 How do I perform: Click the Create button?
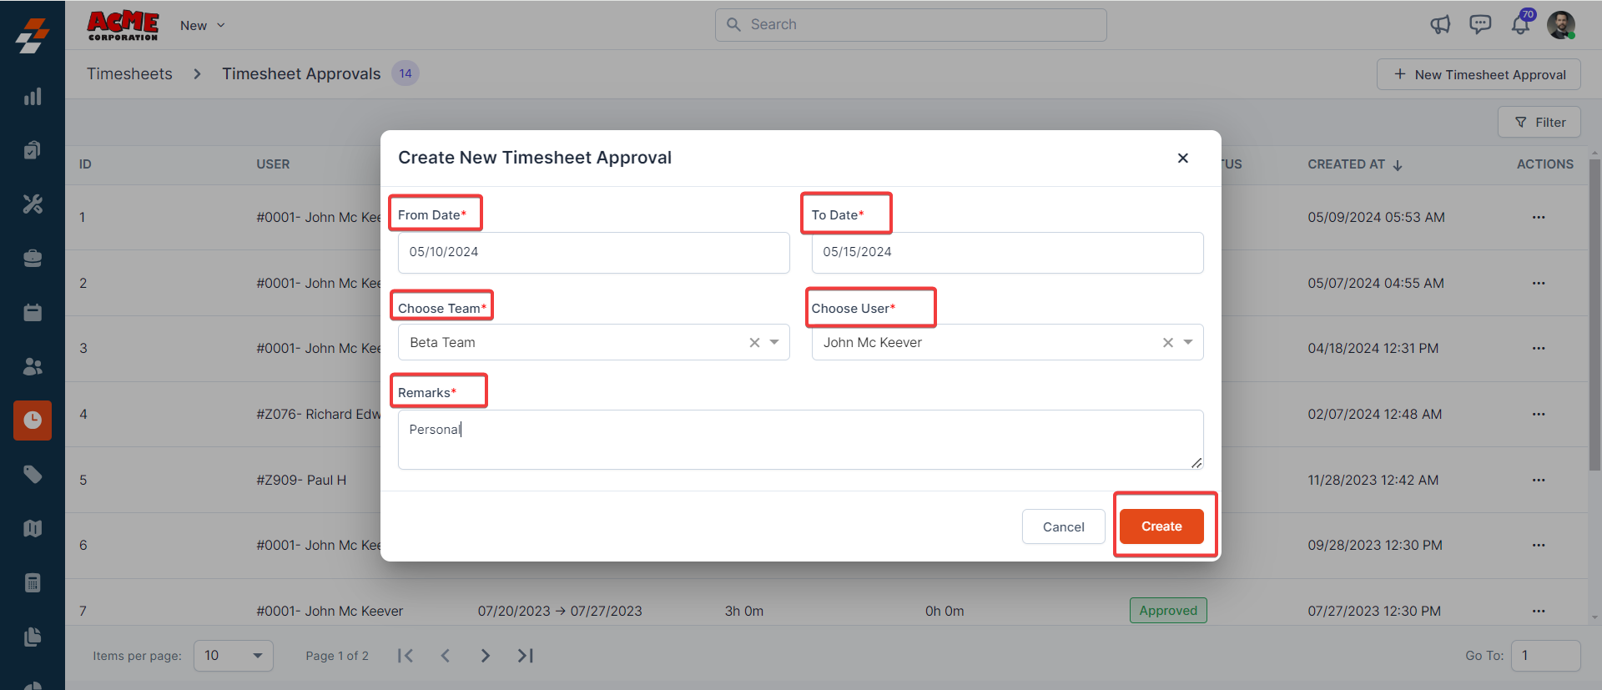coord(1161,526)
